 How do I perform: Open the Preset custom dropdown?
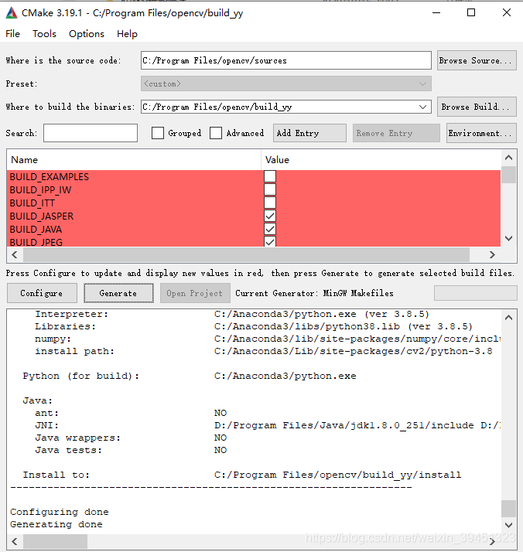pos(286,83)
